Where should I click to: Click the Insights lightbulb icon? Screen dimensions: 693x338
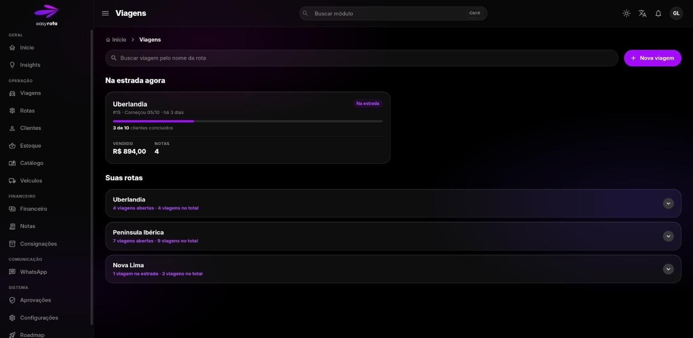pyautogui.click(x=12, y=65)
